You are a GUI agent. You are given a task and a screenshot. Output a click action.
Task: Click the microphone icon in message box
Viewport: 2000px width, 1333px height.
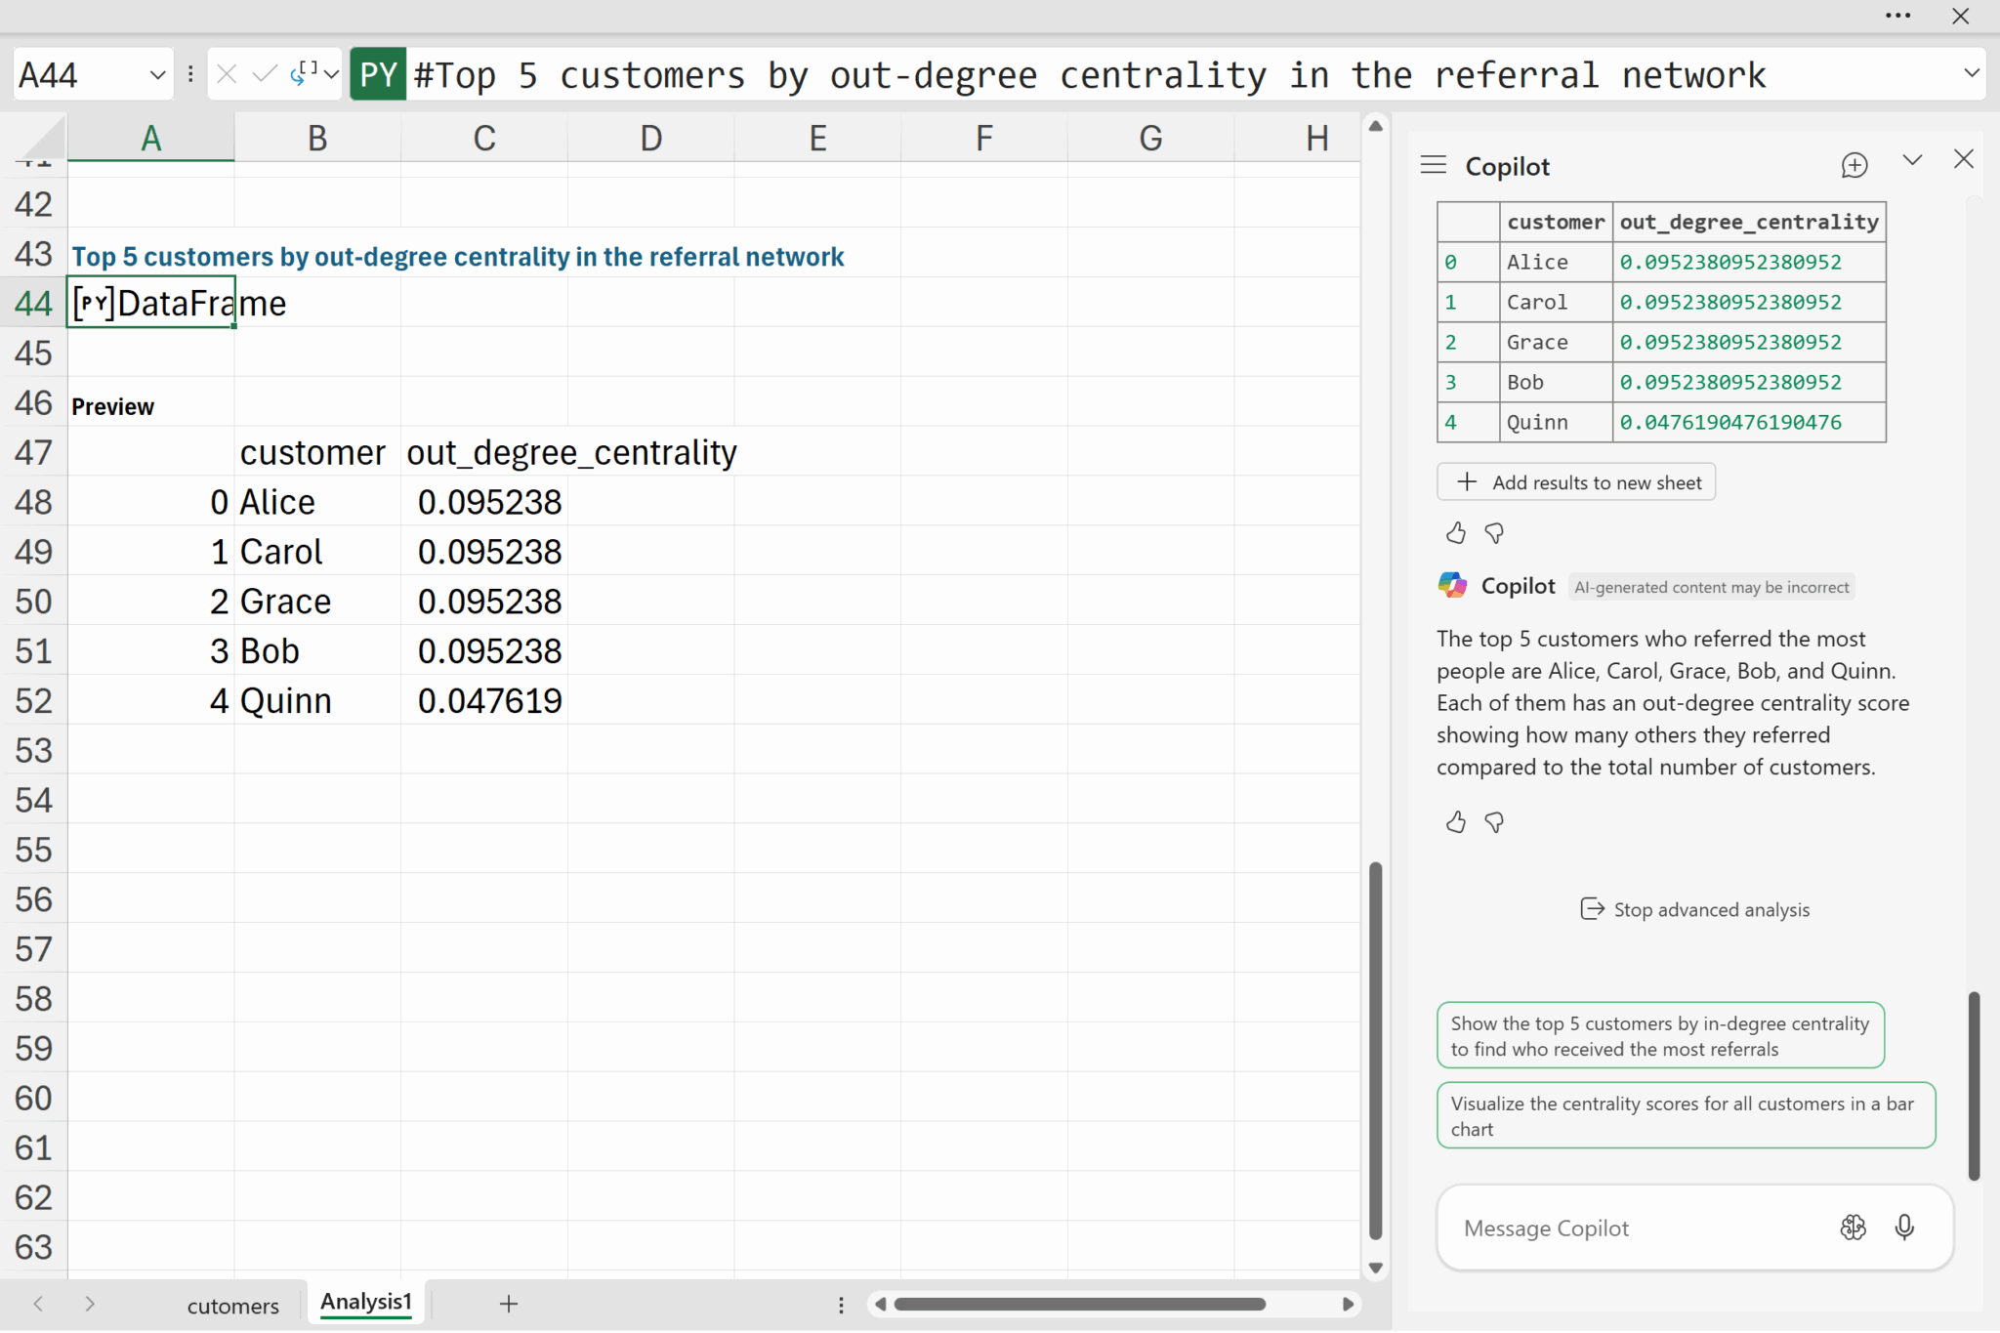tap(1903, 1227)
